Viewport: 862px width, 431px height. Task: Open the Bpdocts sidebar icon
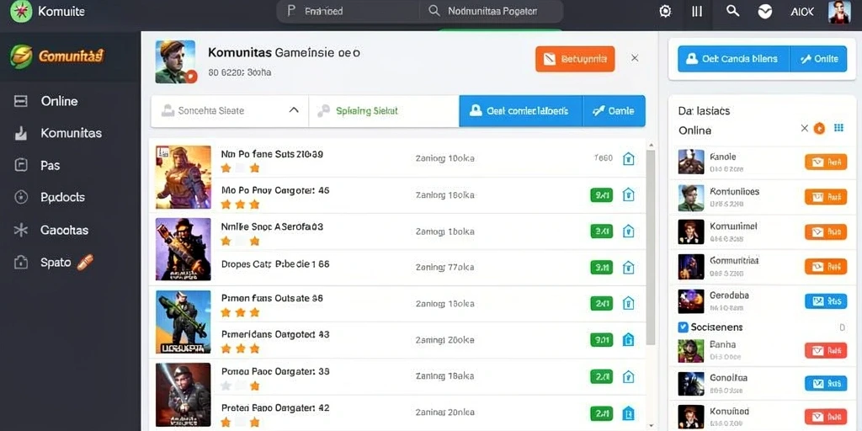20,197
